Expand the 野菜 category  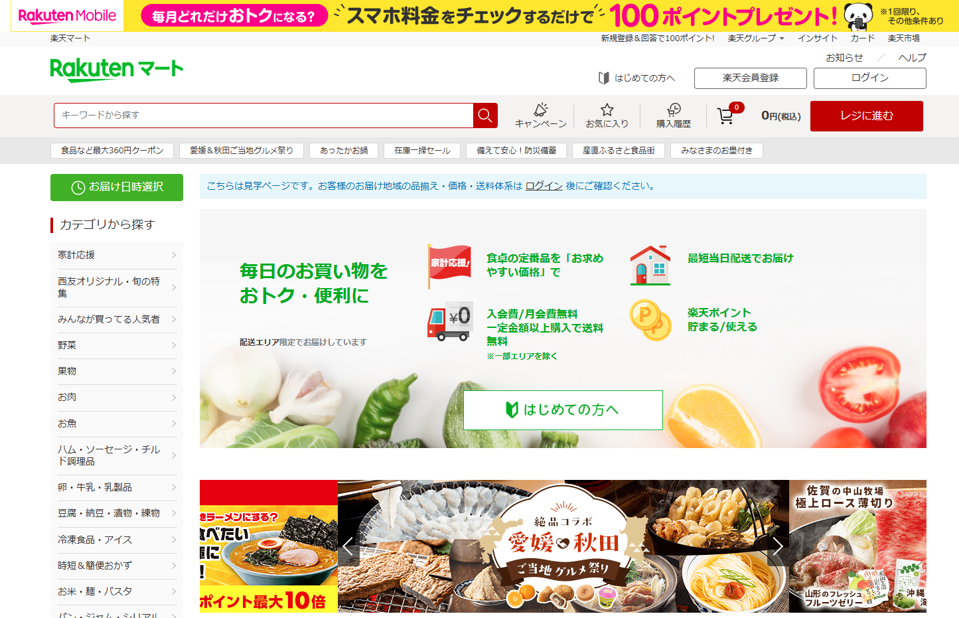tap(116, 345)
